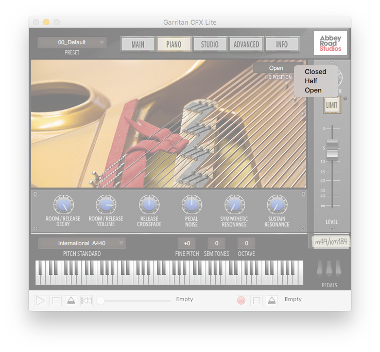This screenshot has width=380, height=352.
Task: Click the Pitch Standard dropdown arrow
Action: click(121, 243)
